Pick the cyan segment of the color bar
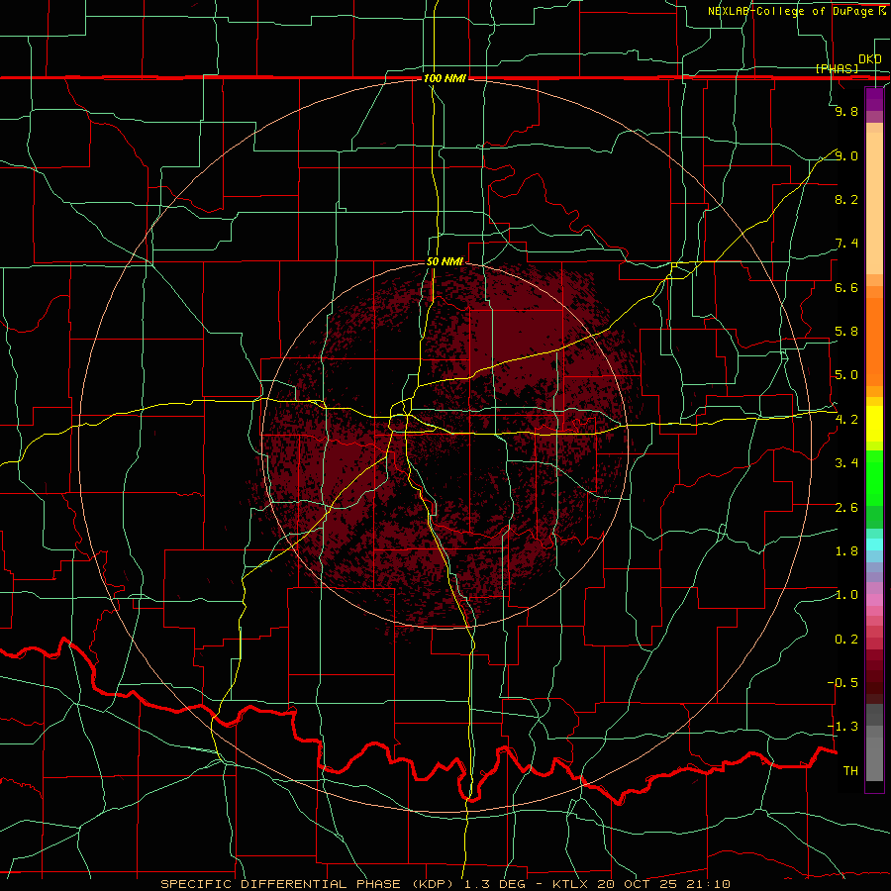 tap(874, 544)
